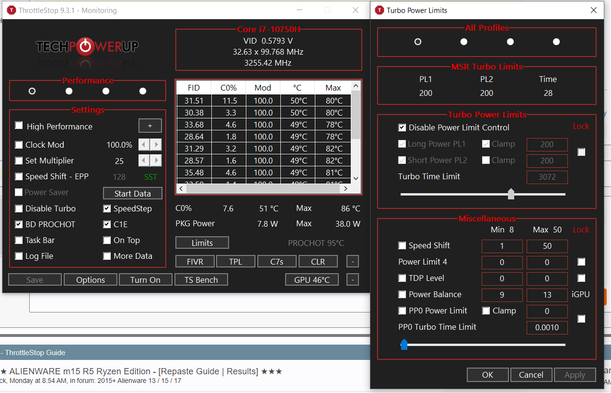Decrease Set Multiplier with the left arrow
This screenshot has width=611, height=393.
point(144,161)
